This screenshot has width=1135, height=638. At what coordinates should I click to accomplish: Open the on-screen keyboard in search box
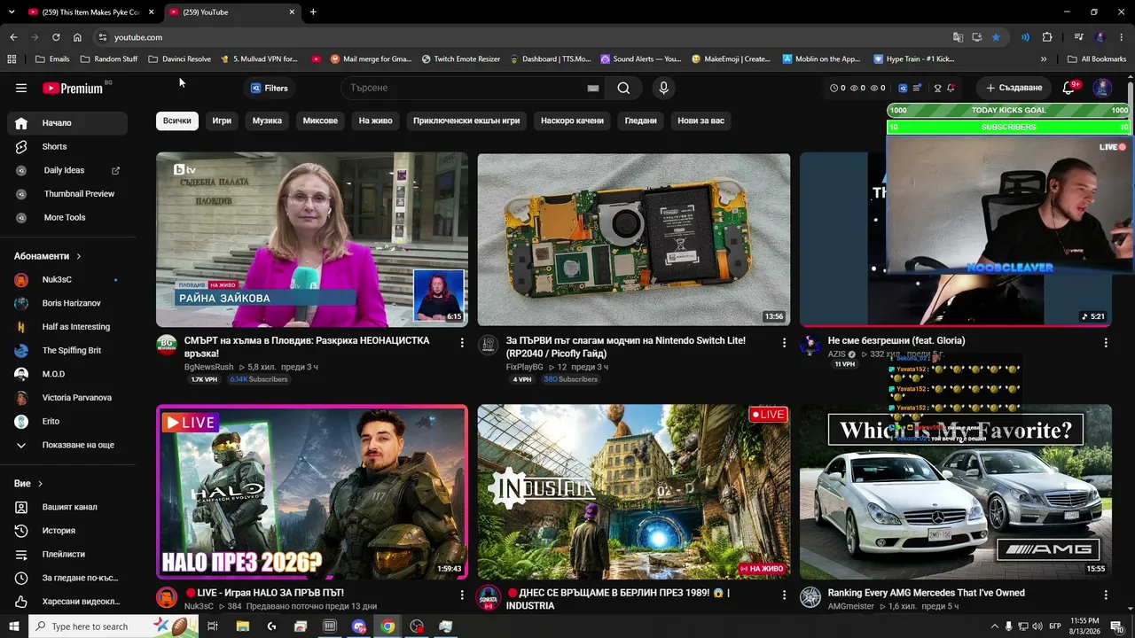[593, 88]
